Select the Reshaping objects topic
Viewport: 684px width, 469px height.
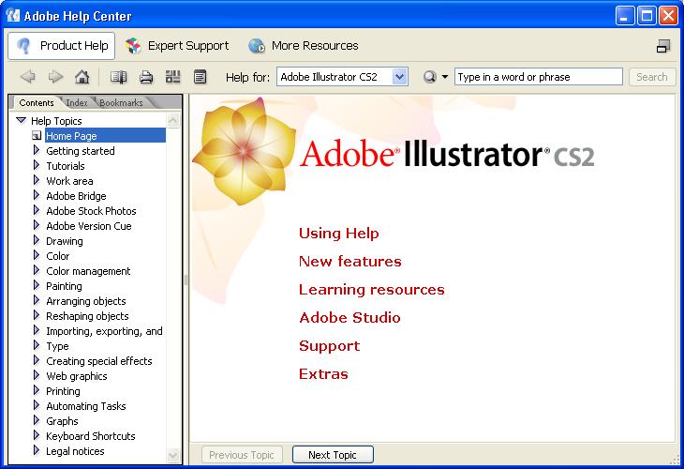87,316
